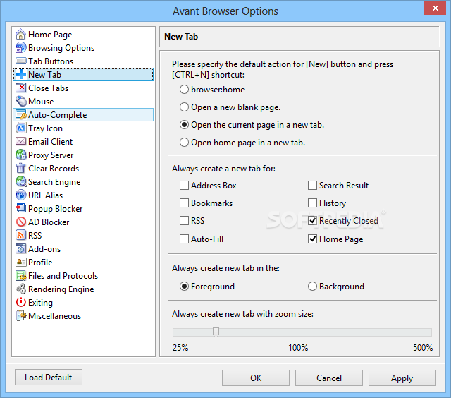Enable the Bookmarks checkbox
Viewport: 451px width, 398px height.
184,203
